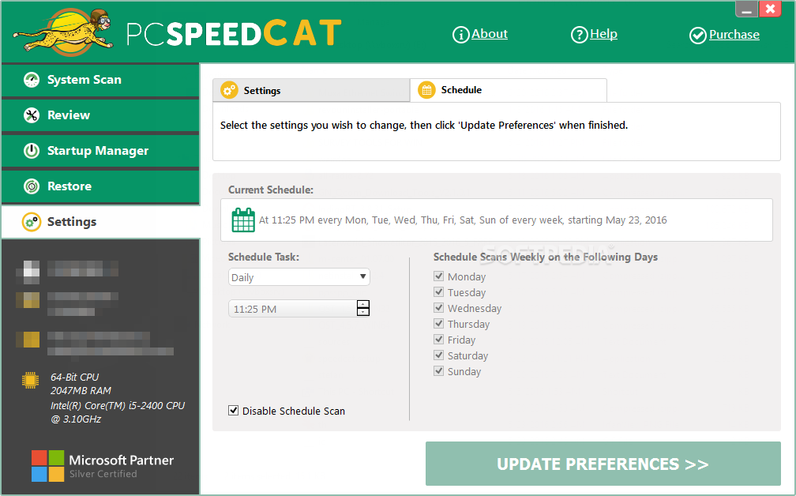Decrease time with the down spinner arrow
Viewport: 796px width, 496px height.
pyautogui.click(x=363, y=312)
